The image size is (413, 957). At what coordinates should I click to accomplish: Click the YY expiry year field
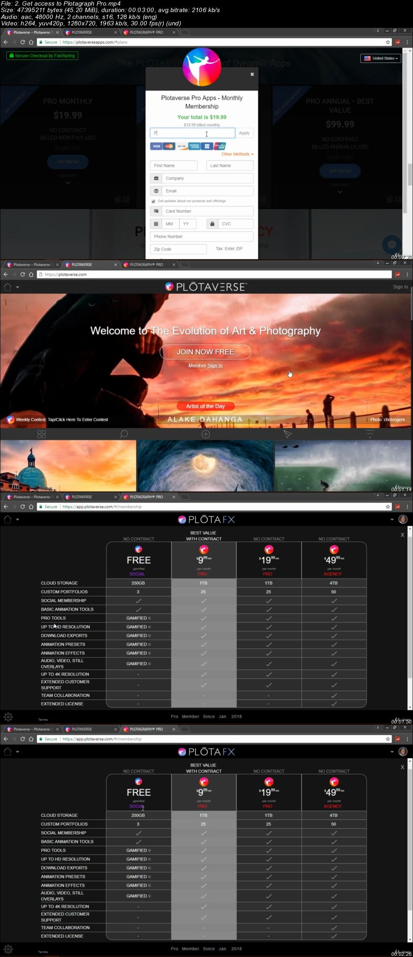(188, 224)
